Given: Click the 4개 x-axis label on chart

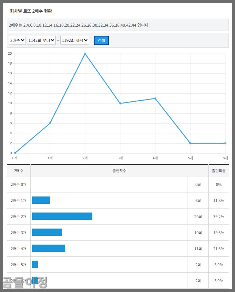Looking at the screenshot, I should pos(155,158).
